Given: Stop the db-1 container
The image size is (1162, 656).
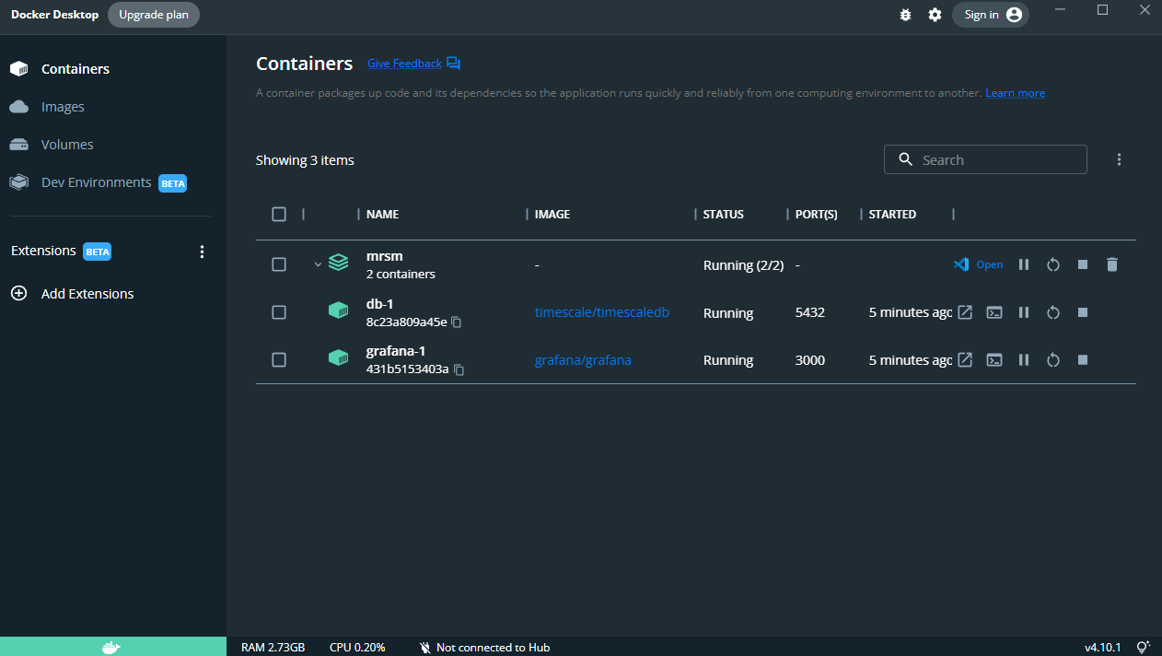Looking at the screenshot, I should [1083, 312].
